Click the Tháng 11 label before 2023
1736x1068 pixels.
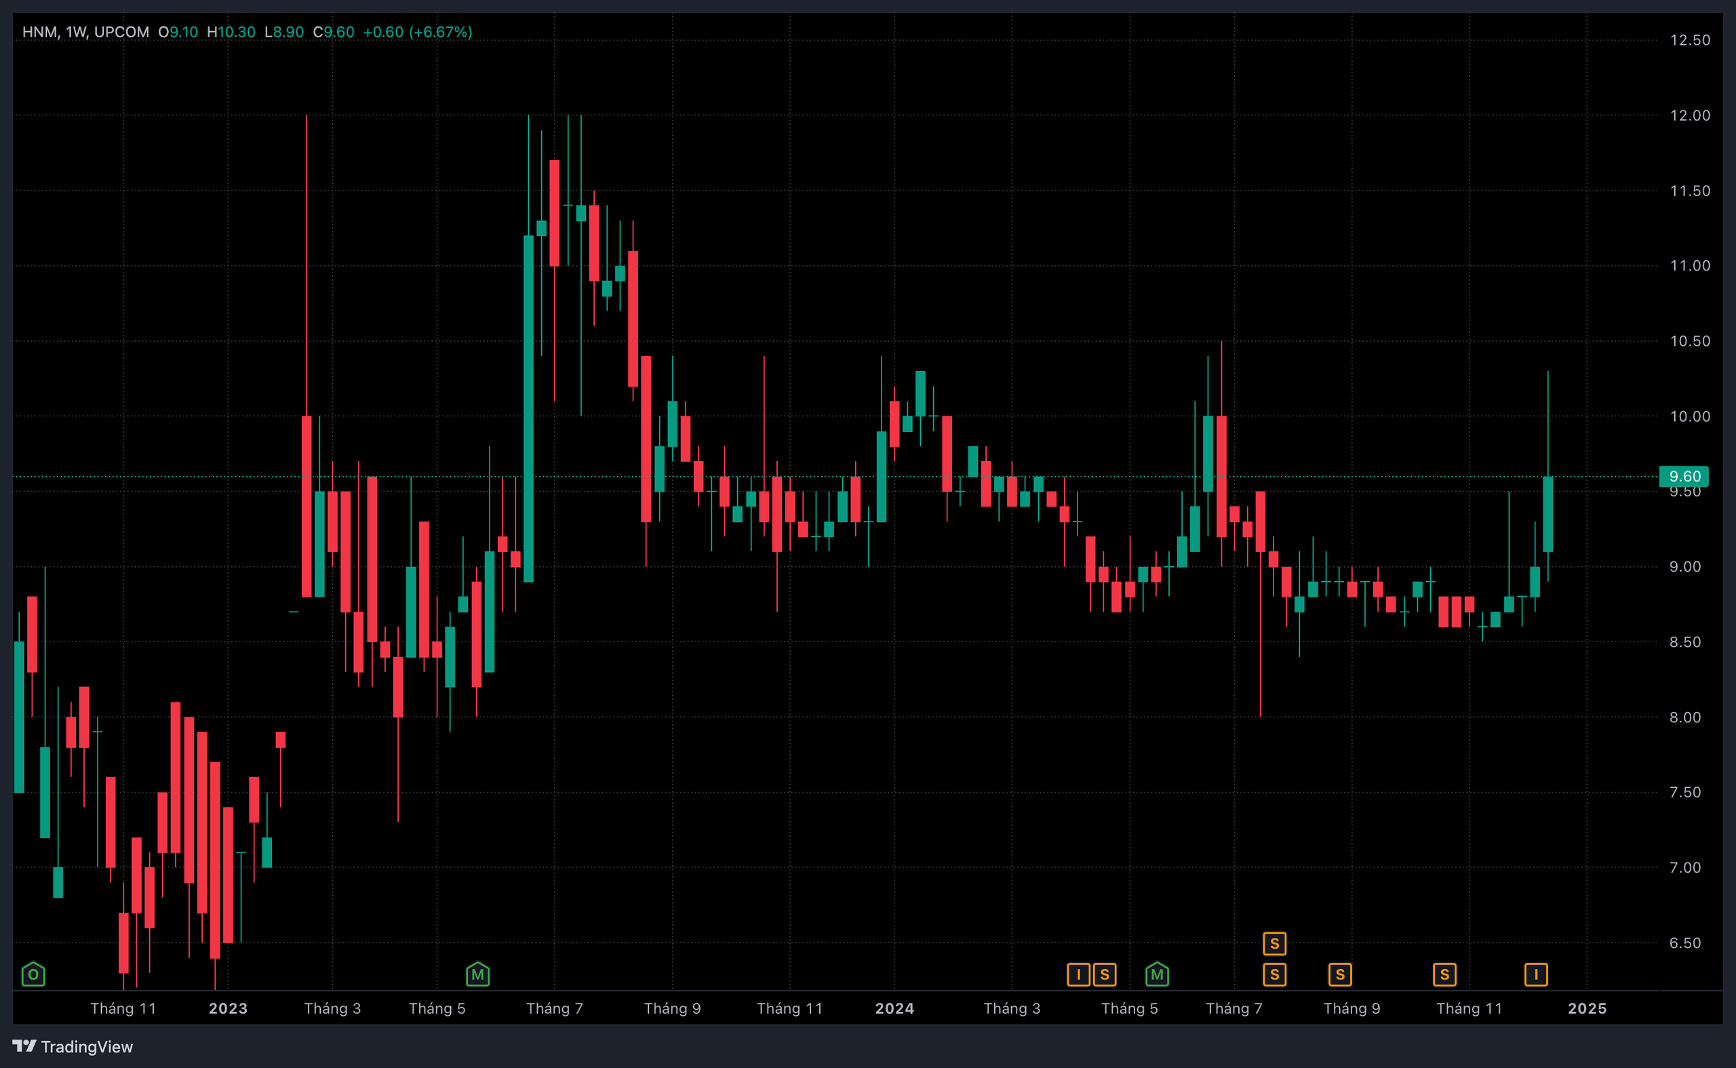coord(123,1009)
